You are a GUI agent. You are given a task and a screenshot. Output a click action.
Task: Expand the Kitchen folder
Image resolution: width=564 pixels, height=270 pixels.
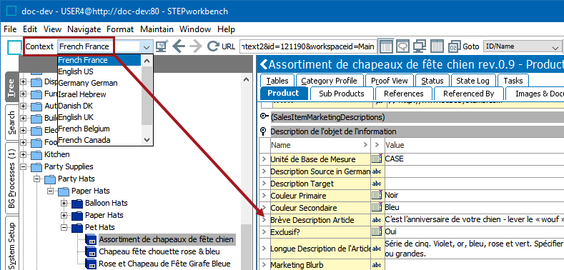(24, 154)
